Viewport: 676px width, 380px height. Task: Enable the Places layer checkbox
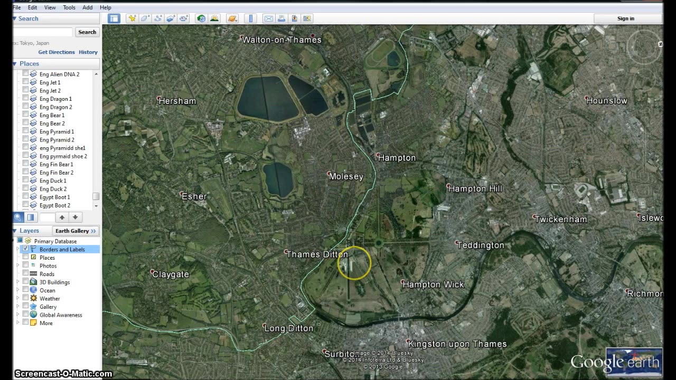click(25, 257)
